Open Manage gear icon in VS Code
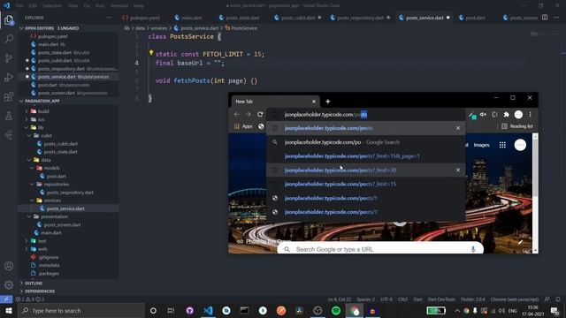Viewport: 566px width, 318px height. click(9, 284)
